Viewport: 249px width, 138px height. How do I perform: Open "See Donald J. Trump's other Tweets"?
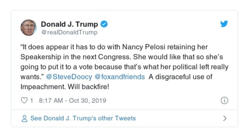coord(83,118)
